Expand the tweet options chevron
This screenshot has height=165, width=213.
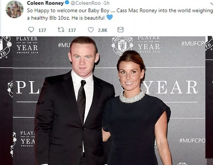[x=212, y=3]
